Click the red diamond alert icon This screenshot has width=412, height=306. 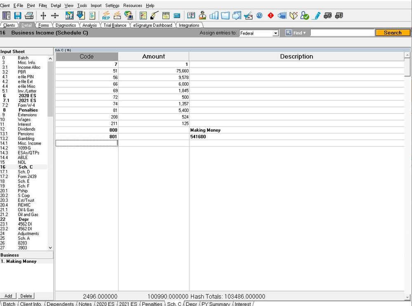click(271, 16)
